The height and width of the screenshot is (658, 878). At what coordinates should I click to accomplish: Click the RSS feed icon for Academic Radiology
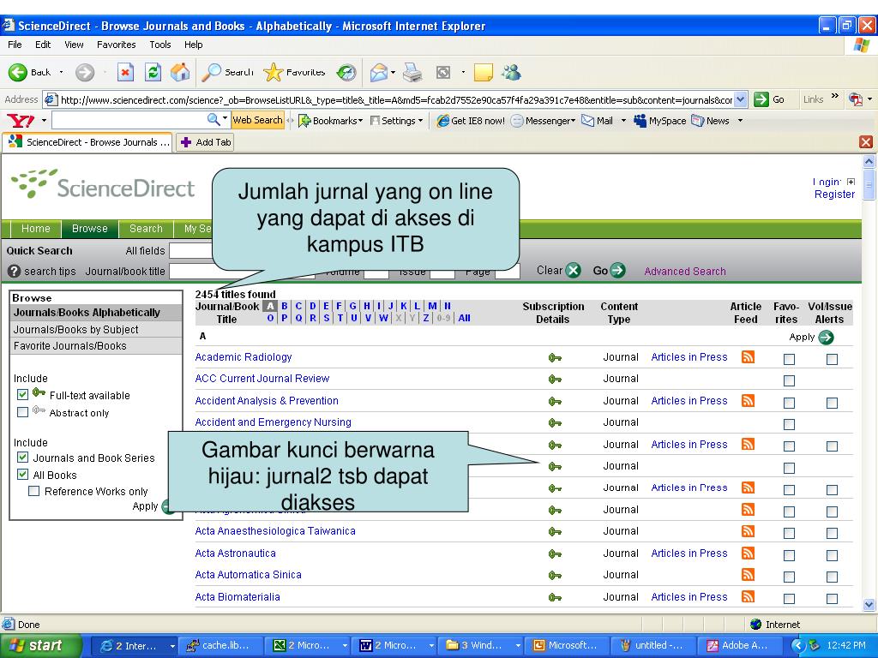point(748,357)
